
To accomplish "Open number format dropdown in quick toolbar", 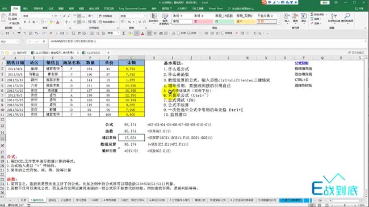I will 119,33.
